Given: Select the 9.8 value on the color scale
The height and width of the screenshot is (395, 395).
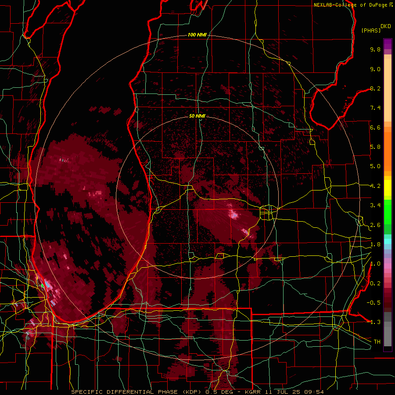Looking at the screenshot, I should (375, 49).
